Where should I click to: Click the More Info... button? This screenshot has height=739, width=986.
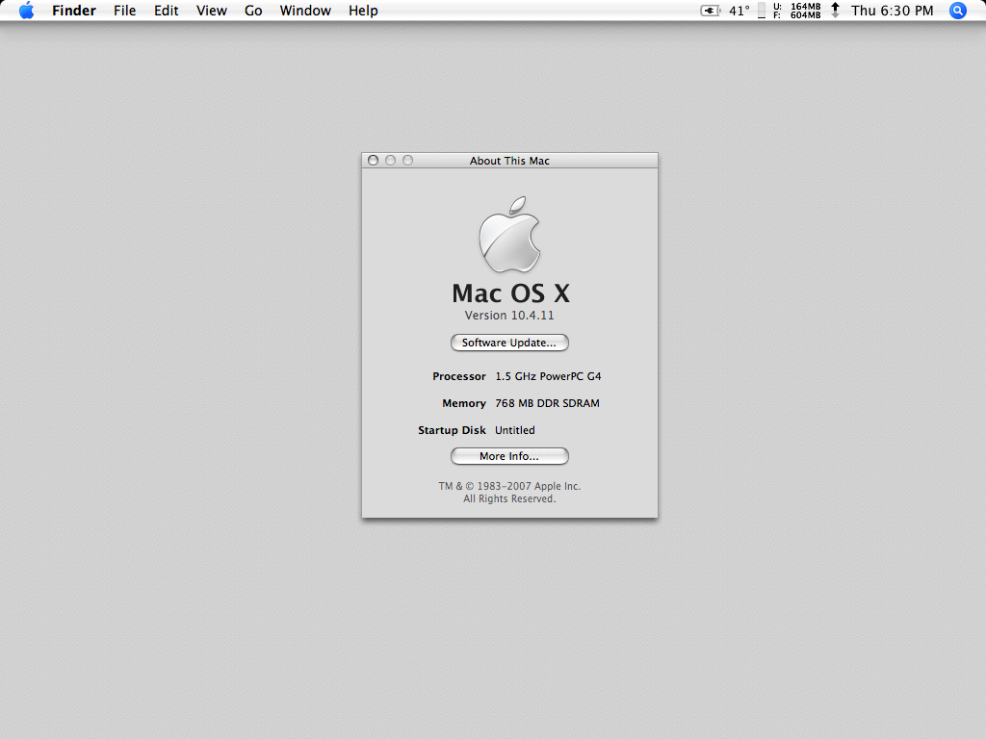(x=509, y=456)
